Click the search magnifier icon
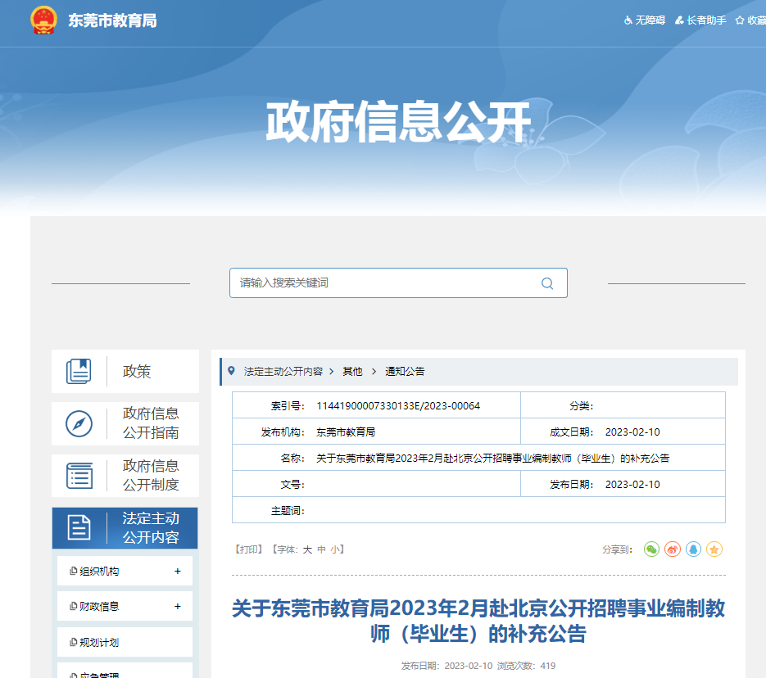Image resolution: width=766 pixels, height=678 pixels. 547,283
